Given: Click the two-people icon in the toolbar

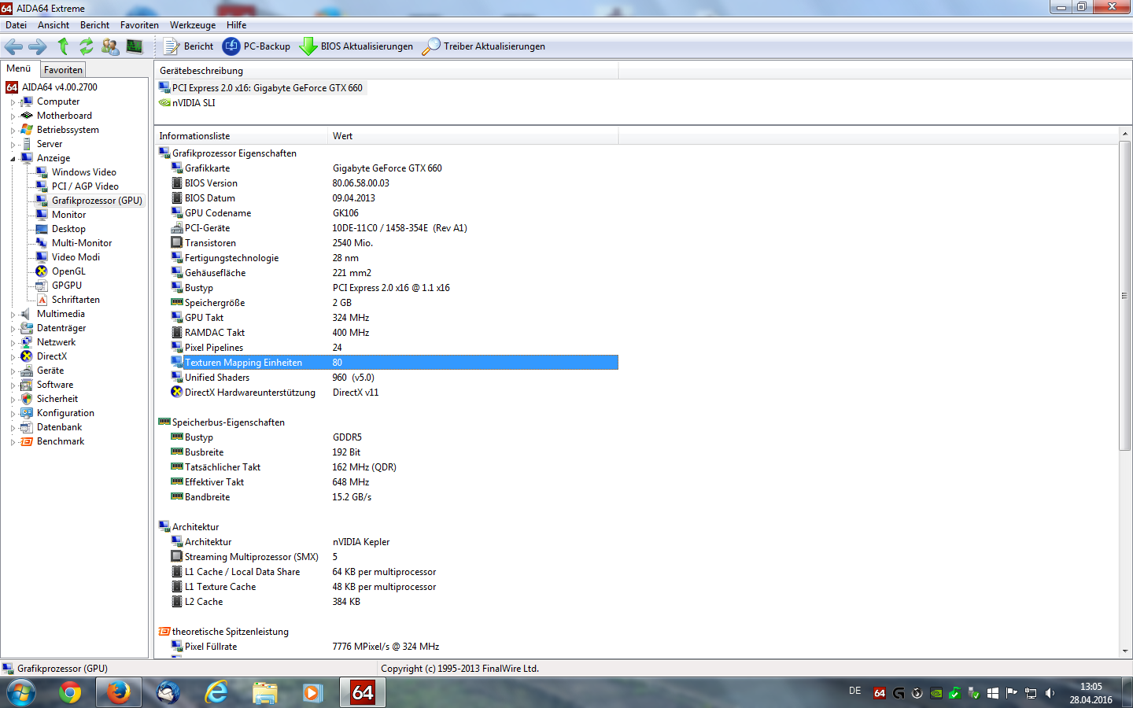Looking at the screenshot, I should (110, 46).
